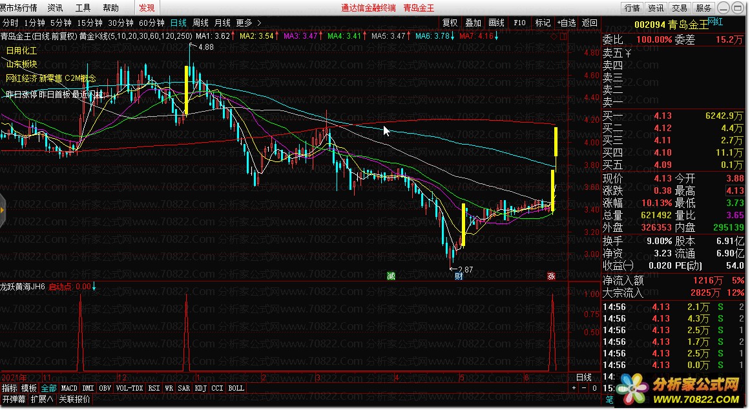Switch sub-chart to VOL-TDX indicator
750x410 pixels.
[x=130, y=388]
